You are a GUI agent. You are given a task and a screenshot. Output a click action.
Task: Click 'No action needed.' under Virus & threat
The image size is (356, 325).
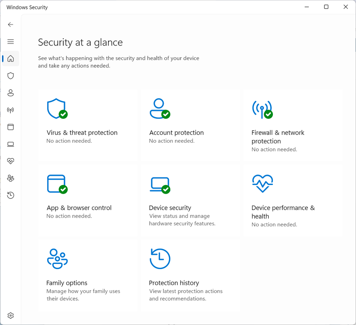pyautogui.click(x=69, y=141)
